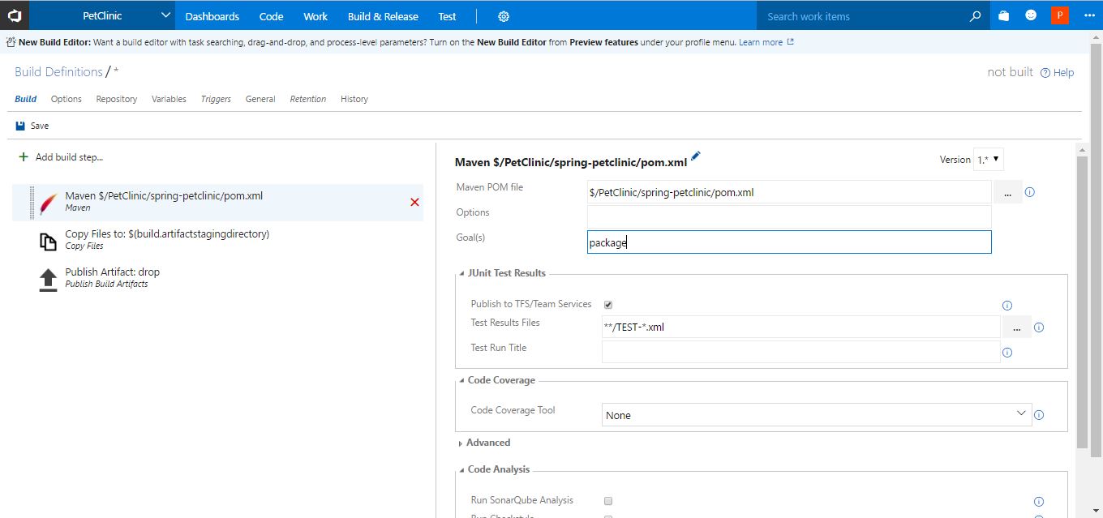Expand the Advanced section
1103x518 pixels.
[487, 443]
